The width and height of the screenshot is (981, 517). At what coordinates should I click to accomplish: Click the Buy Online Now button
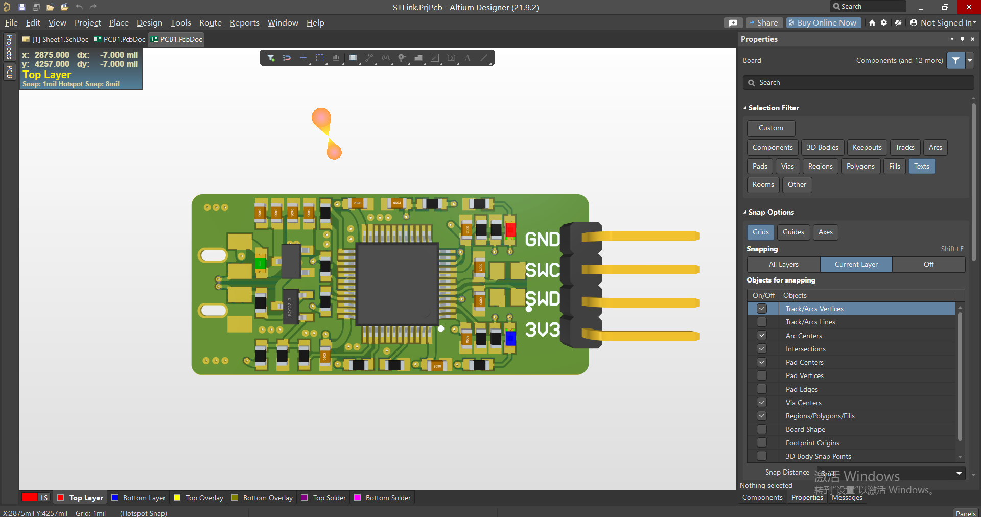pos(823,23)
